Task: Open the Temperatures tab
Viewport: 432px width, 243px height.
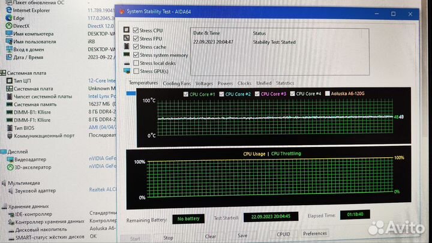Action: [x=143, y=83]
